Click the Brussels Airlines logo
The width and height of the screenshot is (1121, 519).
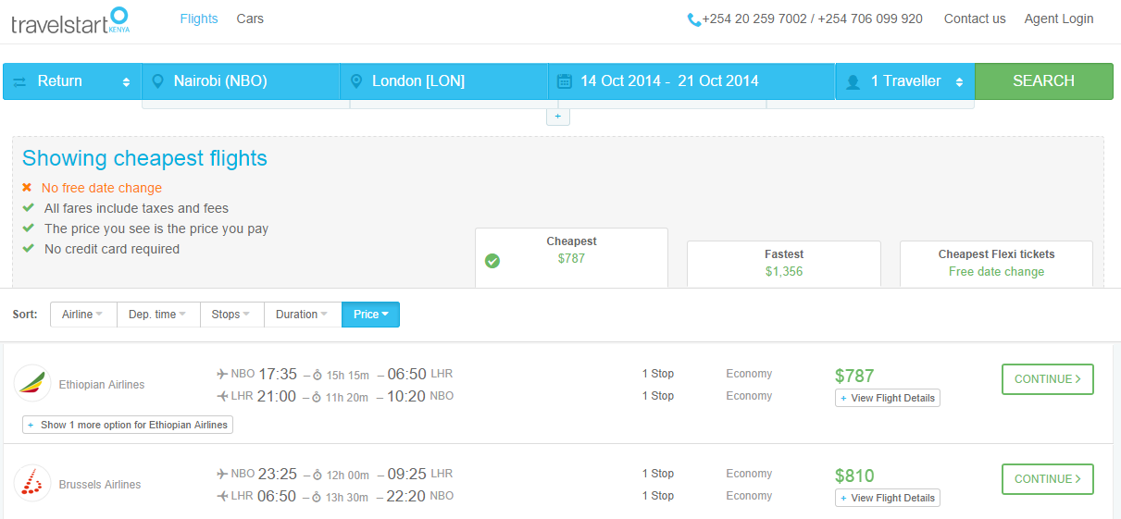coord(32,483)
